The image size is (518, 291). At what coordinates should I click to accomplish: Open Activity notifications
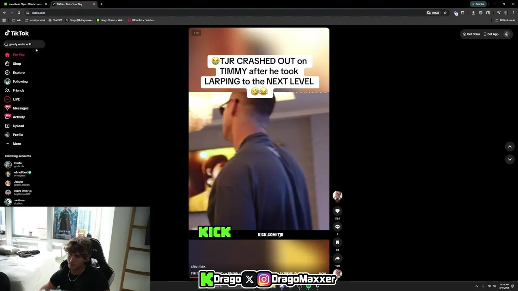click(15, 117)
